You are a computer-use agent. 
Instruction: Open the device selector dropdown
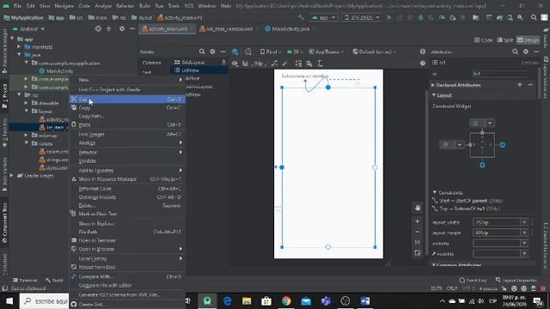[362, 17]
